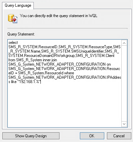Place cursor at SMS_R_SYSTEM.Client text
This screenshot has height=142, width=133.
tap(95, 56)
